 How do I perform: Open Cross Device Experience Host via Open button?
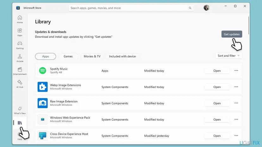point(217,136)
